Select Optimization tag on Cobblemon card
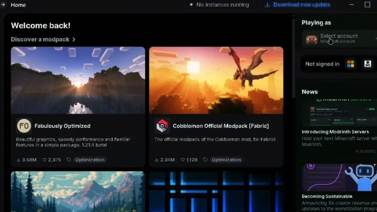 click(x=226, y=160)
